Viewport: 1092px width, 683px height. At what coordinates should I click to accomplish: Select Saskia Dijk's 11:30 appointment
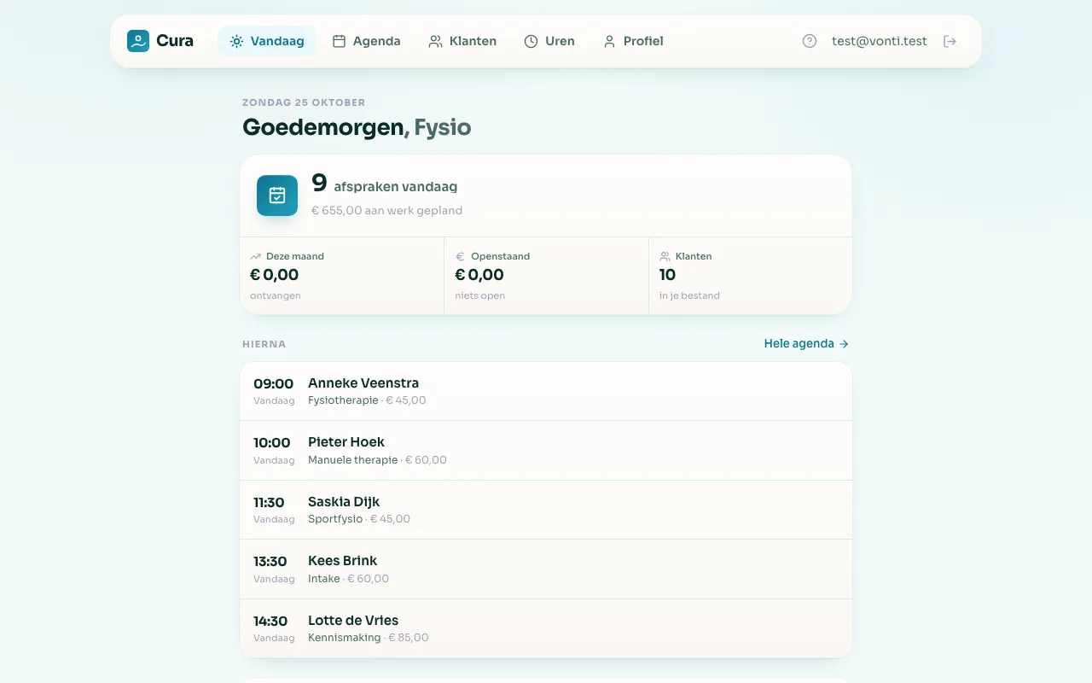[x=546, y=510]
